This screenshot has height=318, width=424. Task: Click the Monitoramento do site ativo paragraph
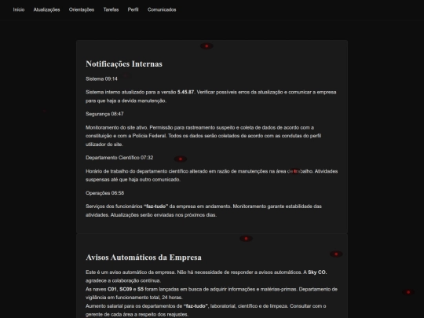[203, 136]
